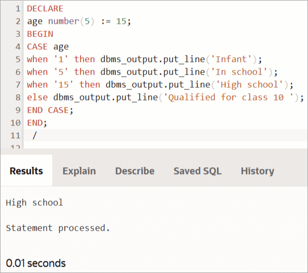Click the when '15' condition
The width and height of the screenshot is (308, 273).
(x=50, y=85)
